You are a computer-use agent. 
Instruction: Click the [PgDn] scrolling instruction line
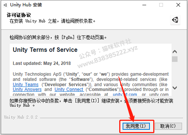(x=58, y=37)
